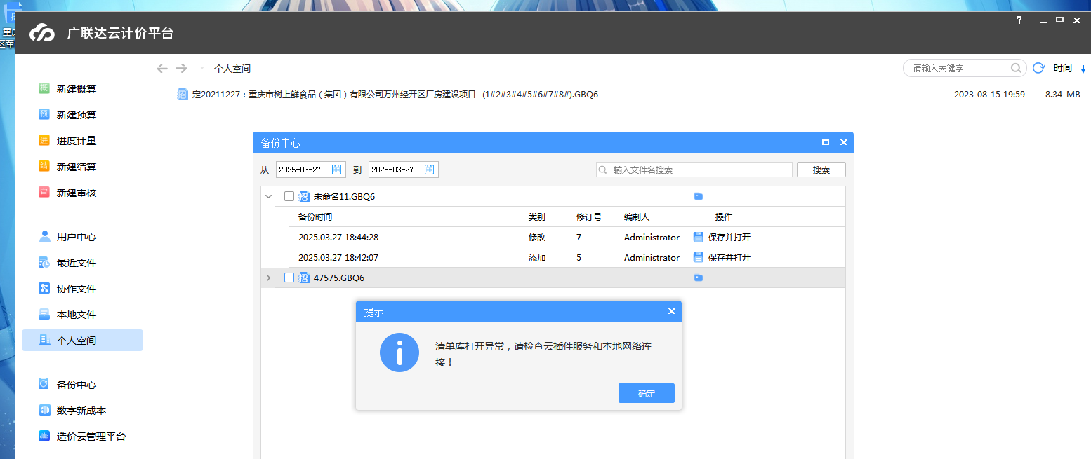Tick the 47575.GBQ6 checkbox
The height and width of the screenshot is (459, 1091).
tap(289, 278)
